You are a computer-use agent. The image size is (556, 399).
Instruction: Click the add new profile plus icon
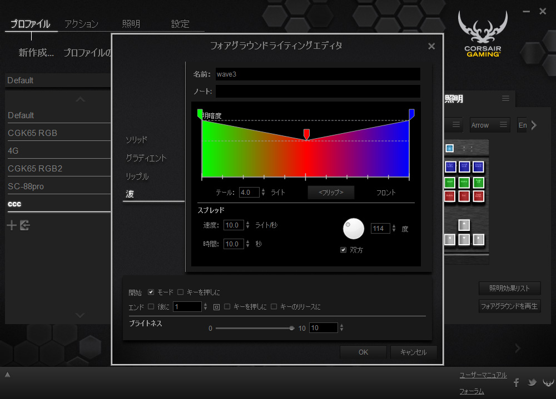tap(12, 225)
